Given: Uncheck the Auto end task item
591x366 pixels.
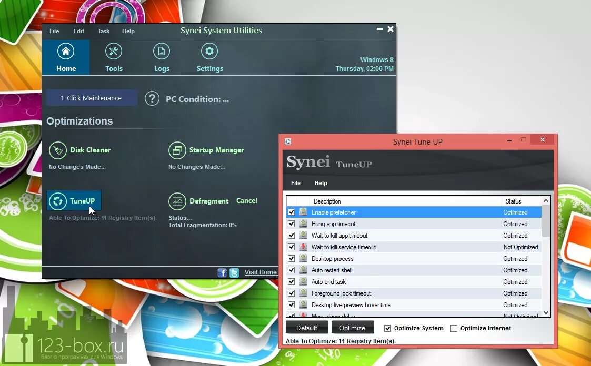Looking at the screenshot, I should pos(292,282).
